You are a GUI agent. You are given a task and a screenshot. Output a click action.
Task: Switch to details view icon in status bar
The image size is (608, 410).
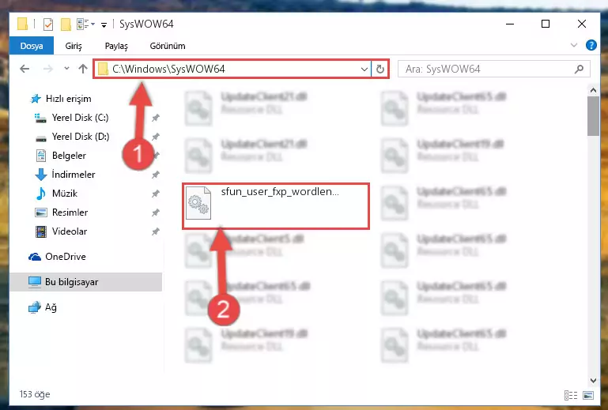pyautogui.click(x=570, y=395)
